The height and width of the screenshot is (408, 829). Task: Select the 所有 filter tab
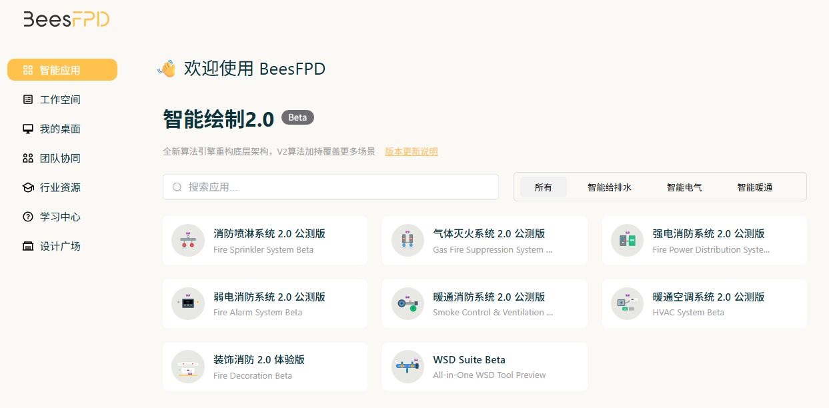click(543, 187)
